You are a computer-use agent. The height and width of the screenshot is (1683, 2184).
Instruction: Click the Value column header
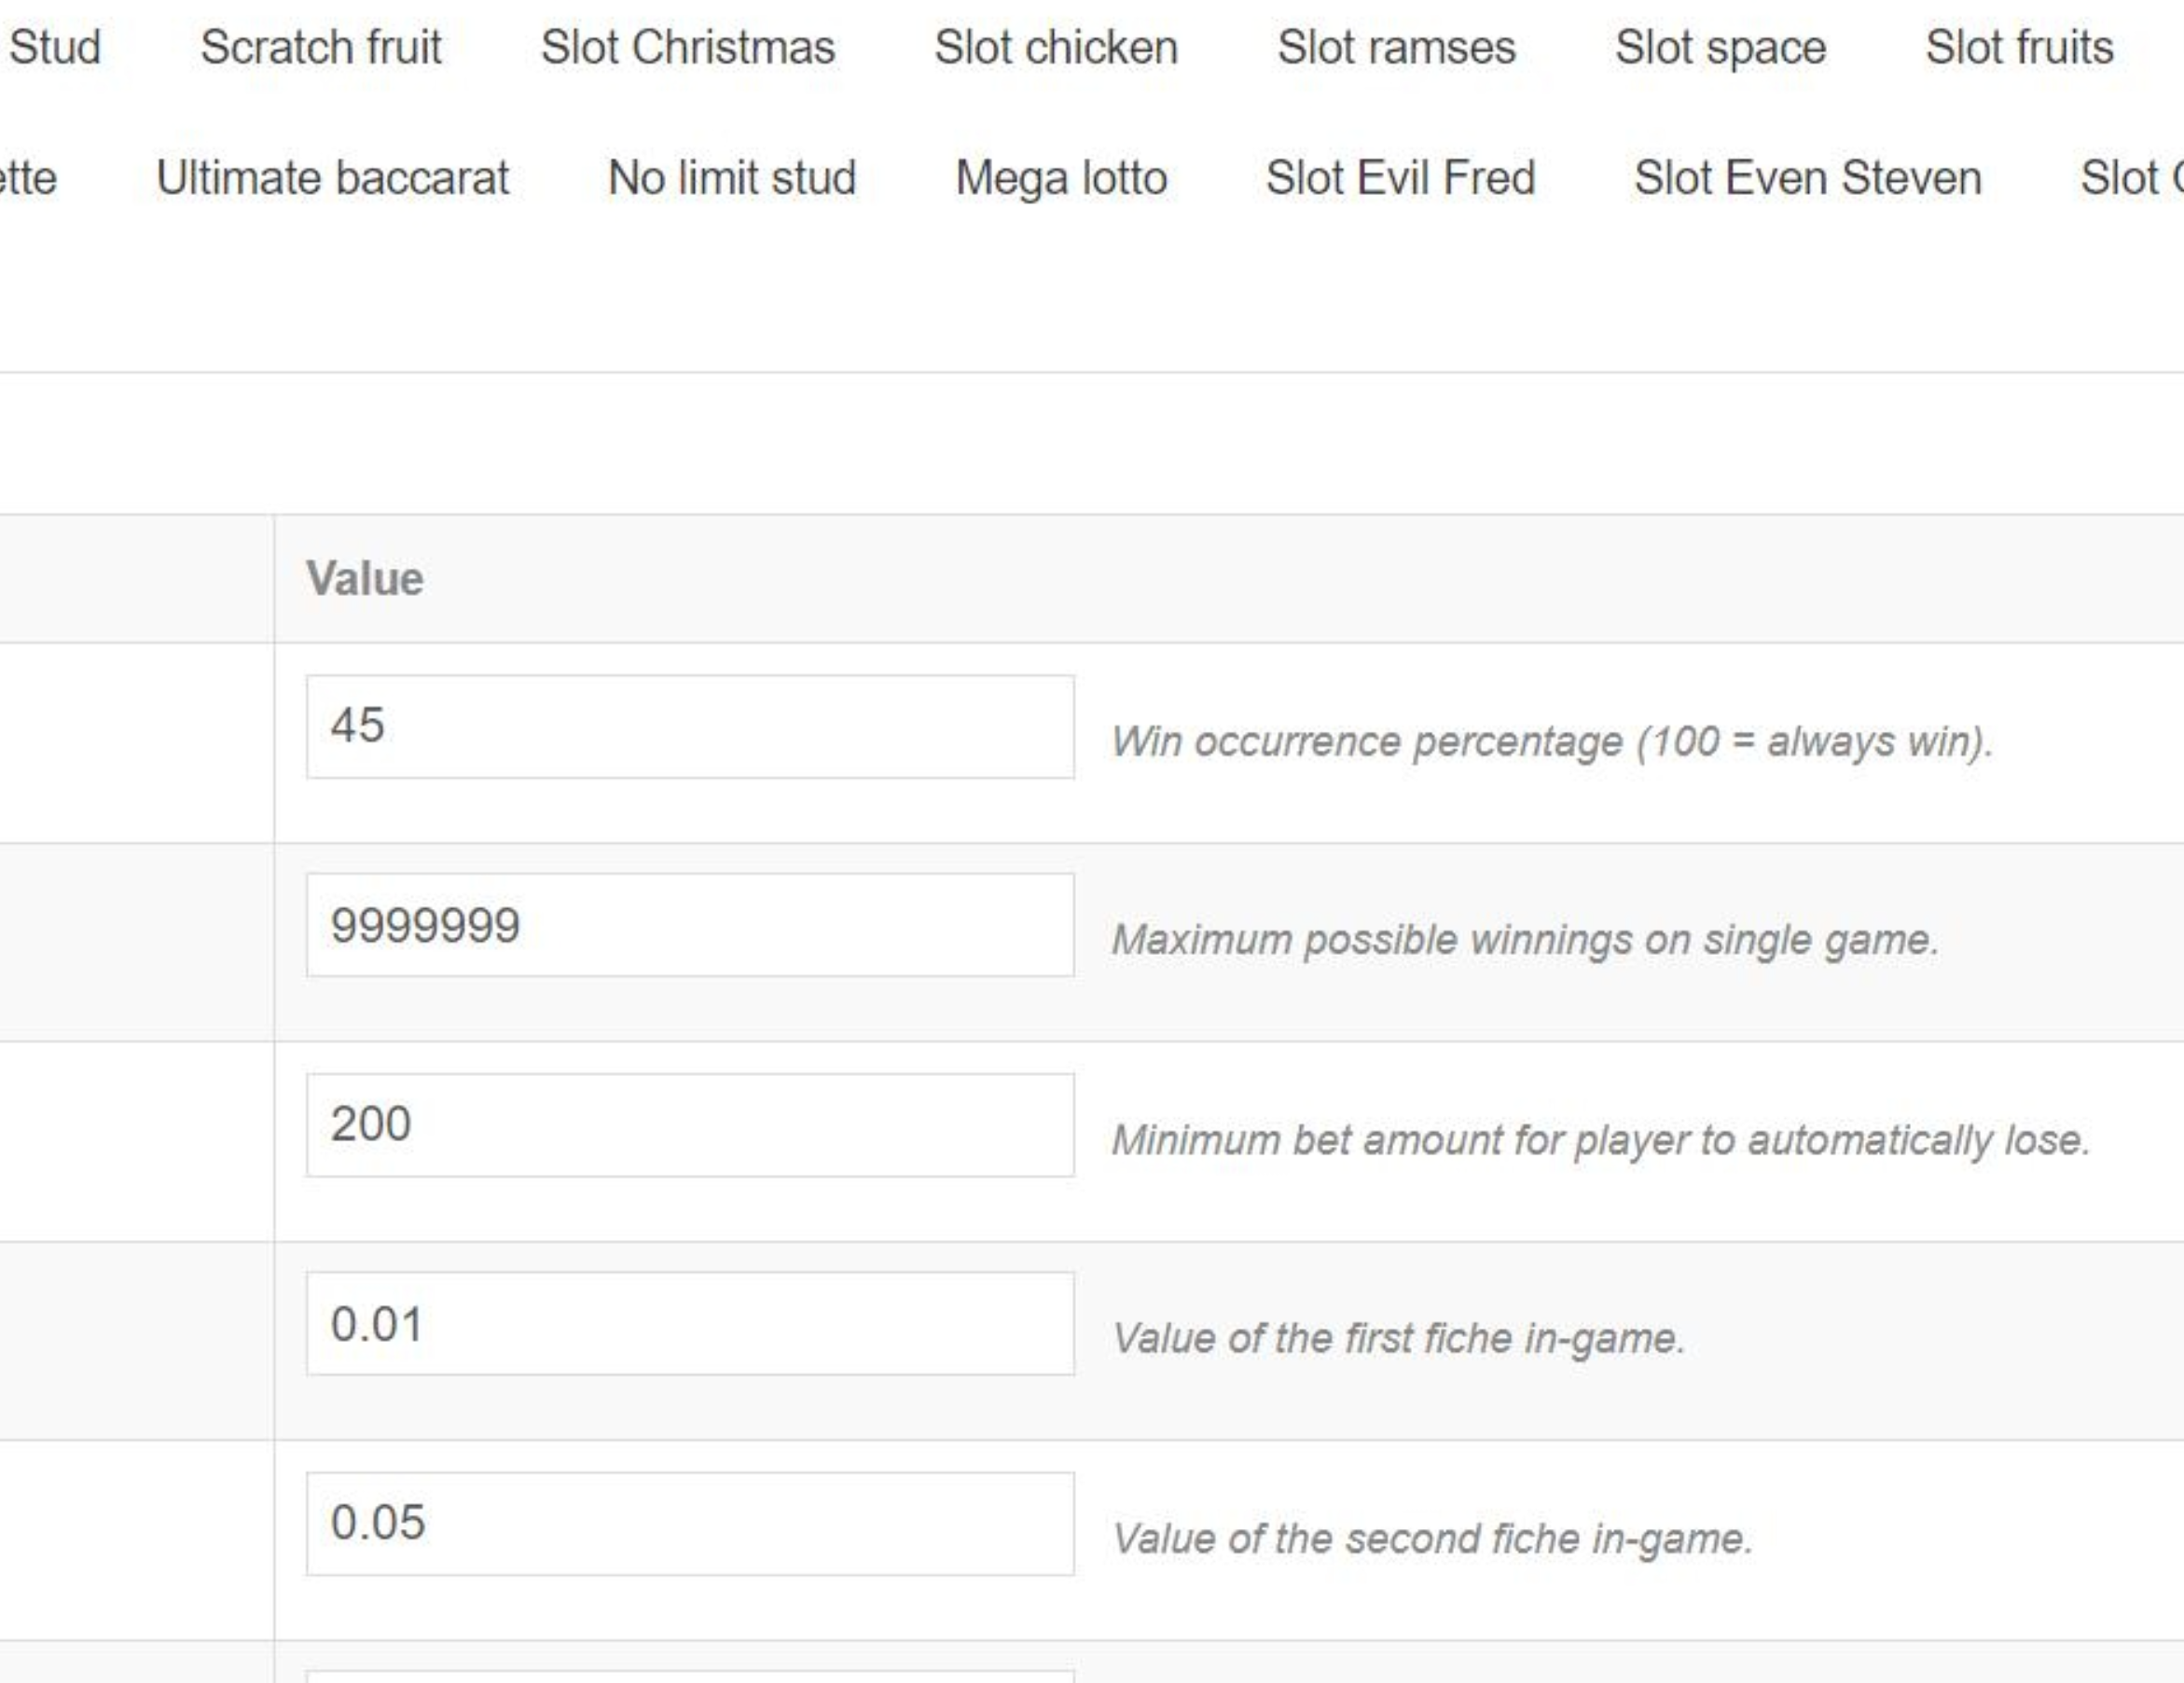pos(365,579)
